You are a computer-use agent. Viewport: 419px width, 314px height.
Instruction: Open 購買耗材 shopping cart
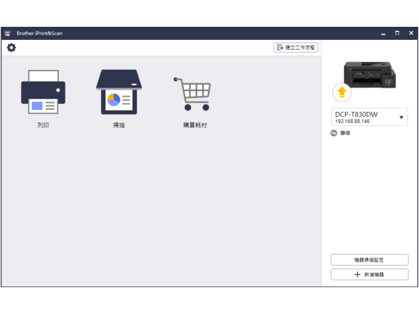pyautogui.click(x=195, y=102)
